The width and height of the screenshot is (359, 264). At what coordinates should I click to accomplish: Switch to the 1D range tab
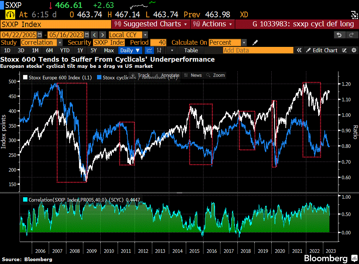[x=7, y=50]
